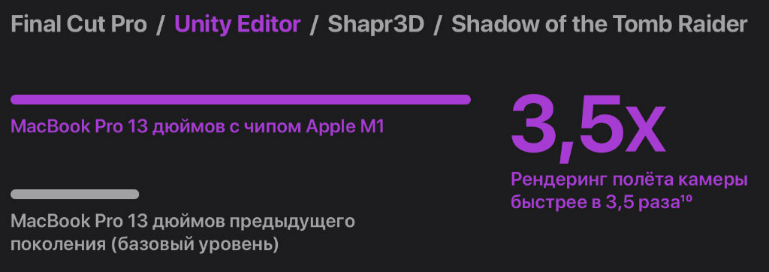The image size is (769, 272).
Task: Click the purple Apple M1 performance bar
Action: [241, 100]
